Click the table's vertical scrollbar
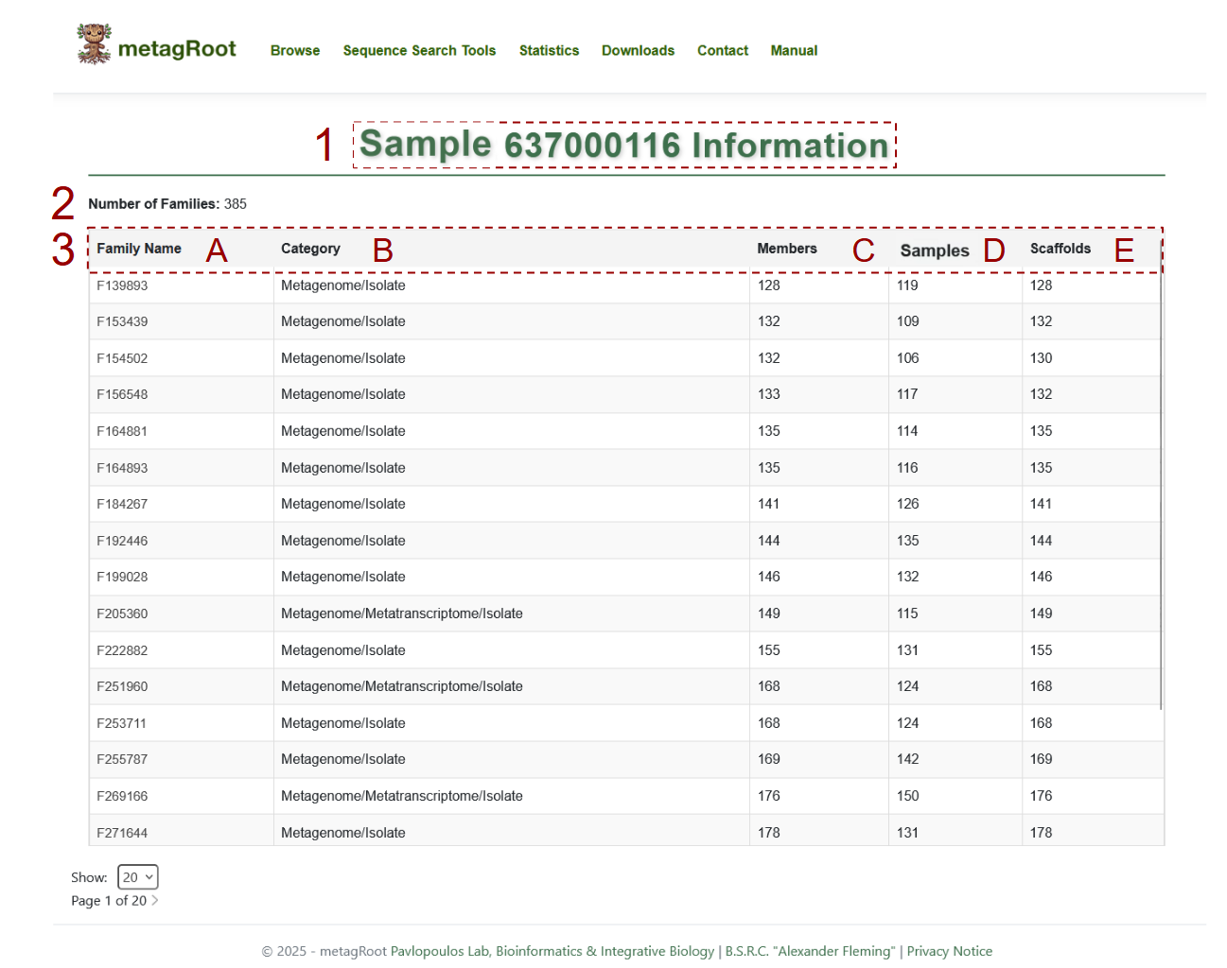The height and width of the screenshot is (968, 1227). coord(1161,473)
